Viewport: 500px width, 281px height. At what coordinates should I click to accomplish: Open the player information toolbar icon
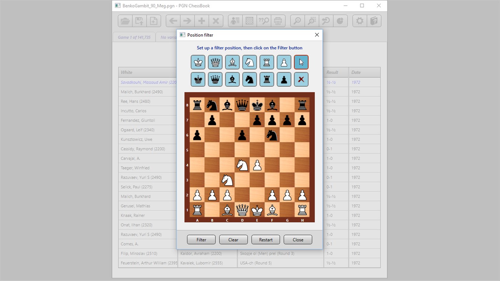tap(235, 21)
